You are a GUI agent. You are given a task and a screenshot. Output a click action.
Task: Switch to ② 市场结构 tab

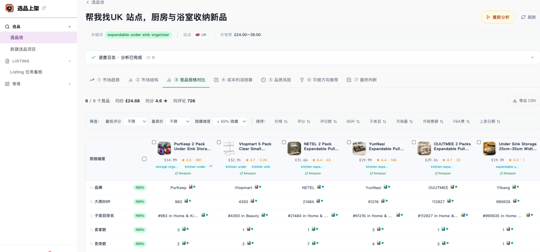[143, 80]
